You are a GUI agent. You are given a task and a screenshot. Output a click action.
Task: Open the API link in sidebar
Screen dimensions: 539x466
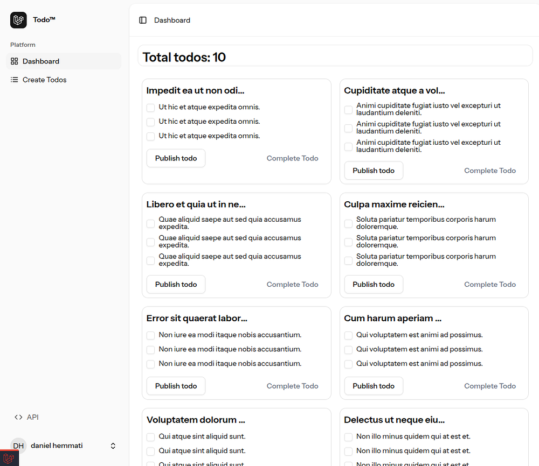[26, 417]
